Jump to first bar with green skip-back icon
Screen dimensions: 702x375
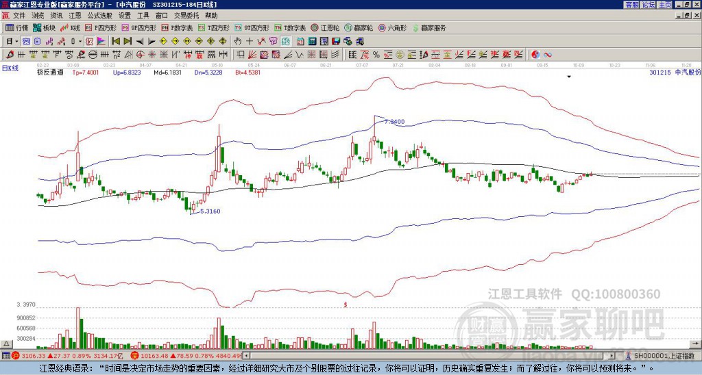coord(116,42)
